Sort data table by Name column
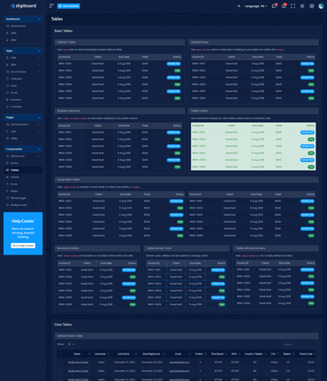327x381 pixels. click(x=78, y=354)
